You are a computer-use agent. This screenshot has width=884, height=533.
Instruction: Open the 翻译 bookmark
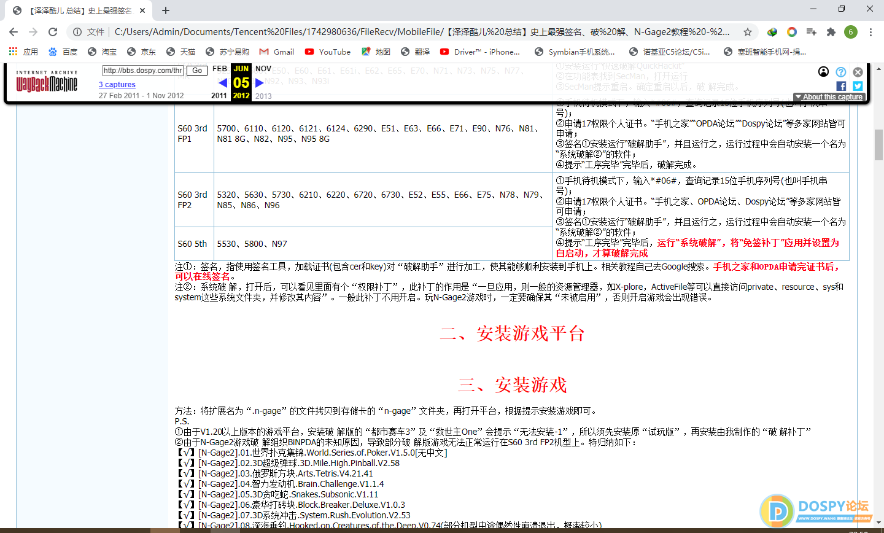[x=415, y=52]
